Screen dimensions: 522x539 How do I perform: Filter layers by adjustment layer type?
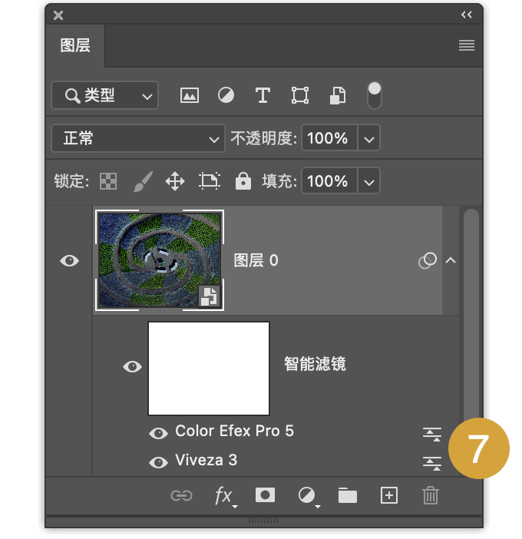[x=226, y=95]
